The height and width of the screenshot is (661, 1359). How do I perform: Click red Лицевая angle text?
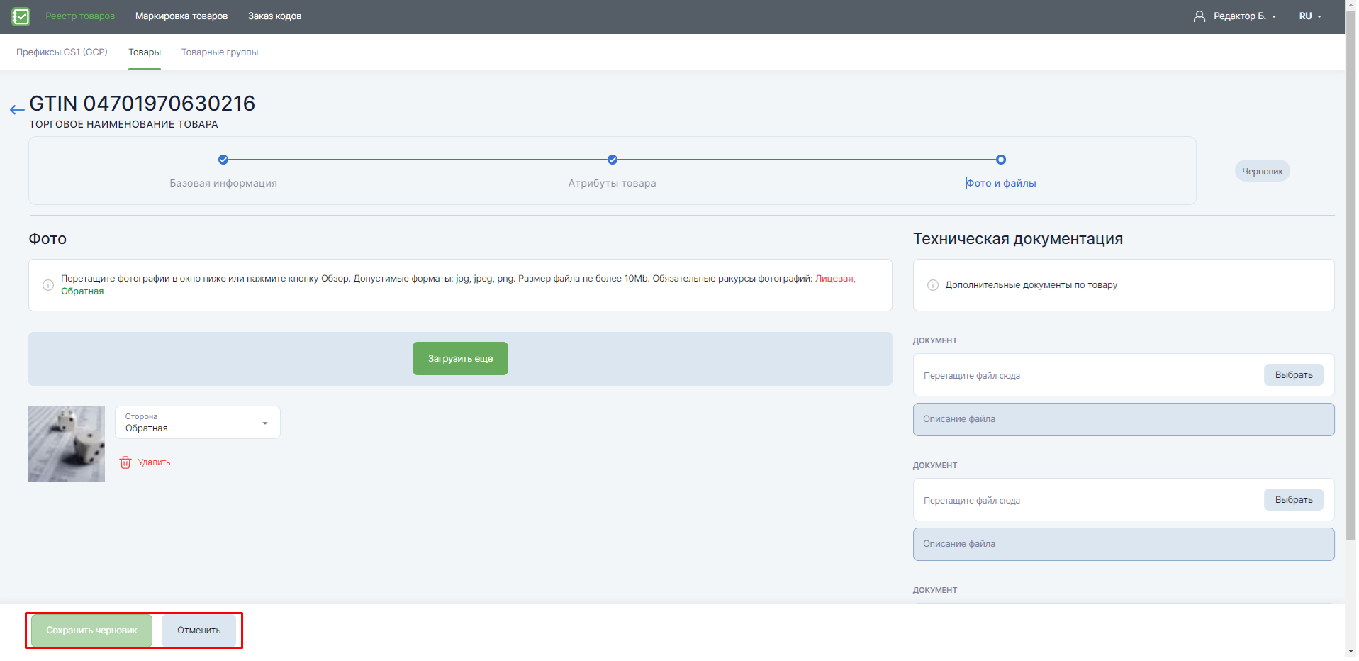pyautogui.click(x=835, y=279)
